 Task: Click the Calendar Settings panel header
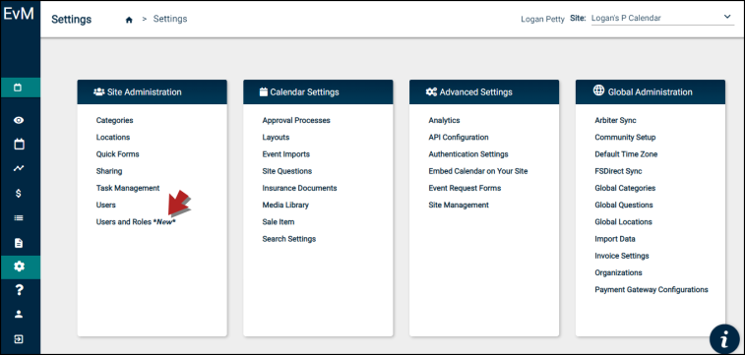tap(318, 92)
